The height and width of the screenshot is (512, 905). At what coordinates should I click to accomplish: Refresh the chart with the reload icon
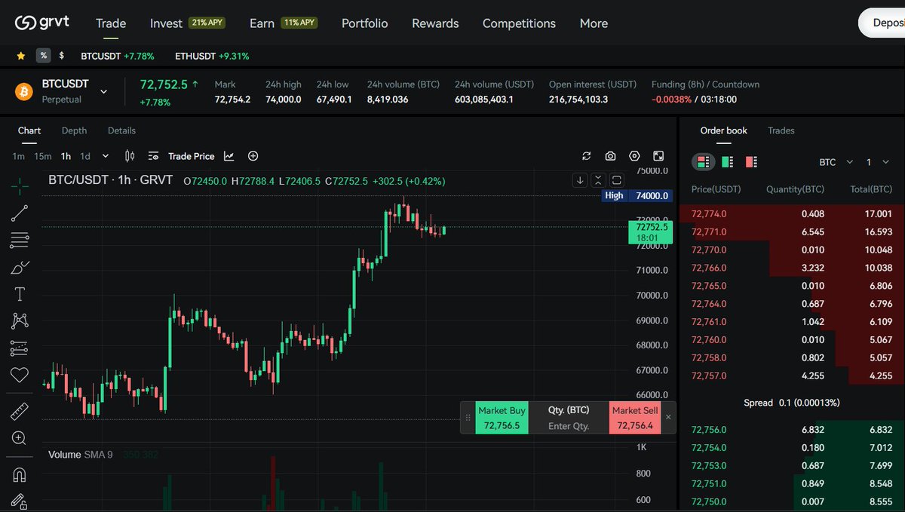587,156
